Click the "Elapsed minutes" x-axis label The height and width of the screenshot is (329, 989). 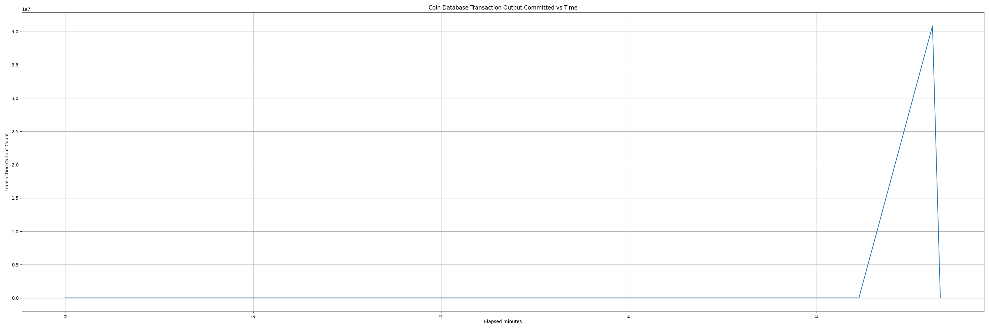pyautogui.click(x=502, y=322)
